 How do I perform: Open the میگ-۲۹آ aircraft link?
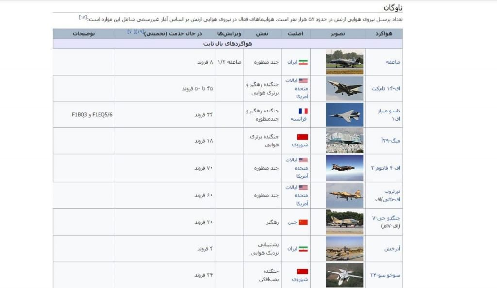point(391,141)
